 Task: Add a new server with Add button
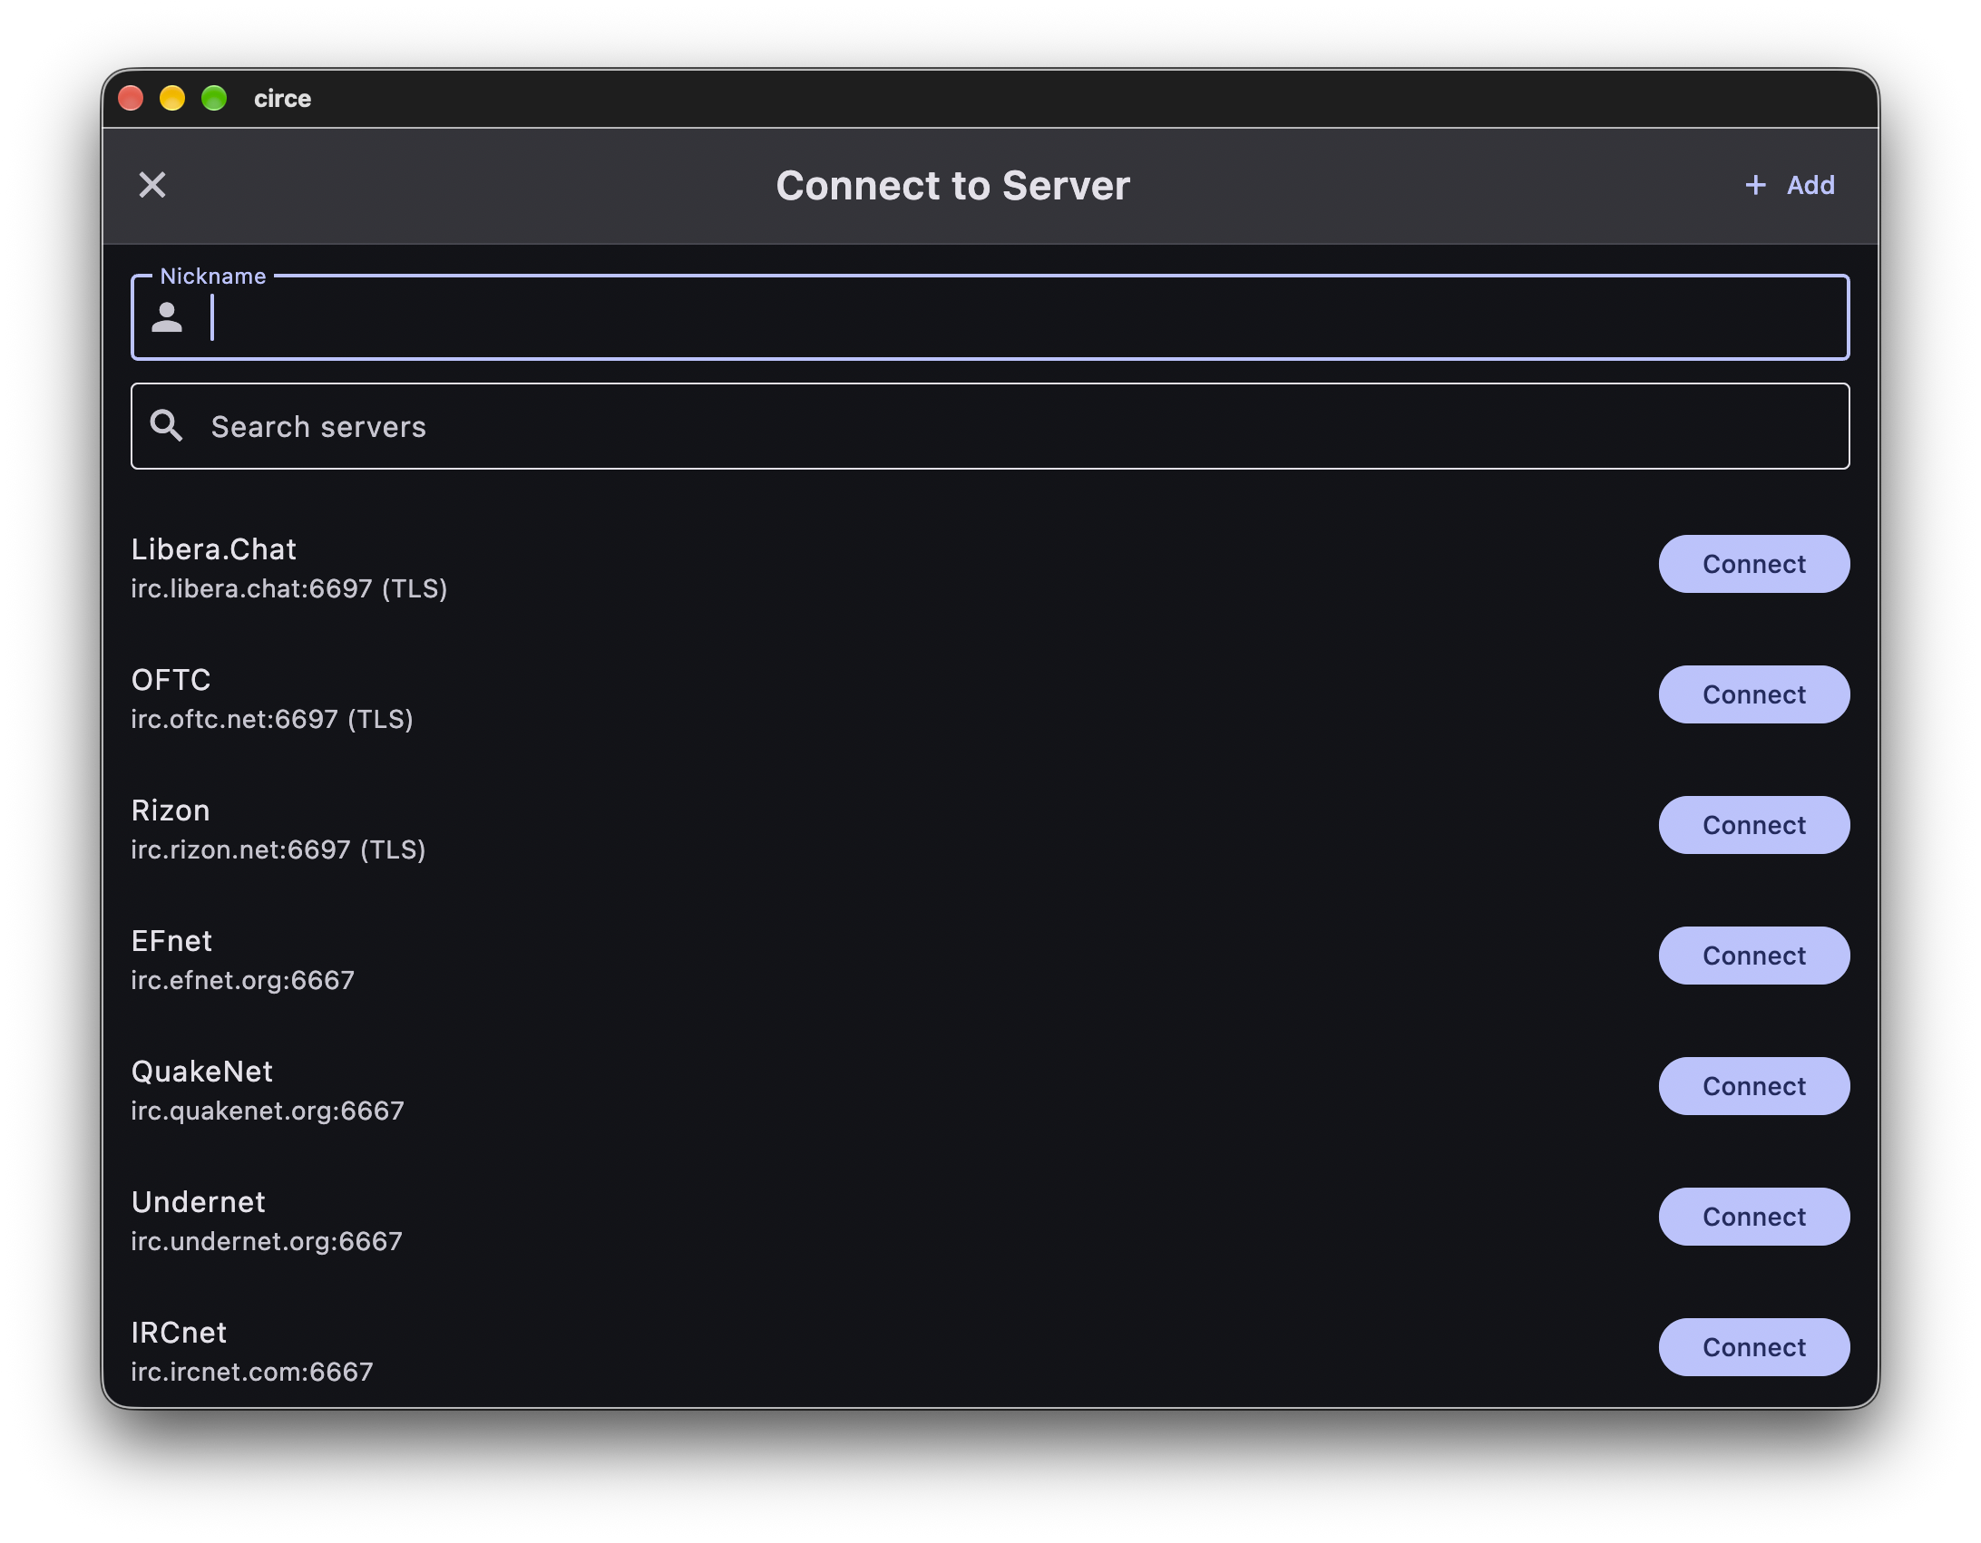point(1790,185)
